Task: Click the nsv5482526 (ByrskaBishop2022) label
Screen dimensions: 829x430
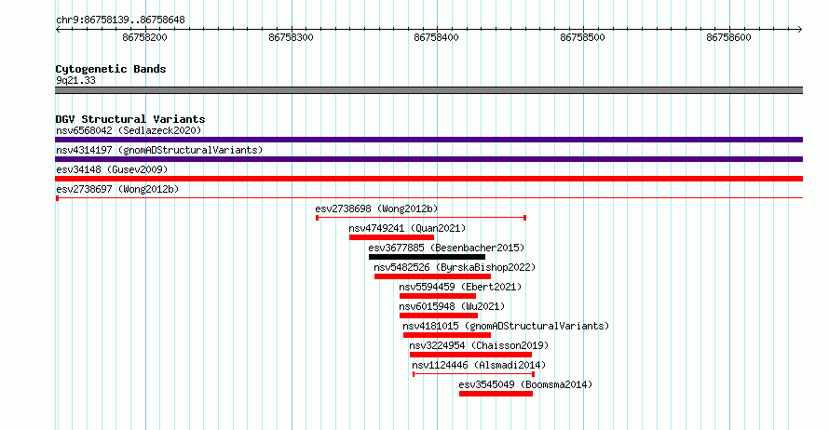Action: coord(455,267)
